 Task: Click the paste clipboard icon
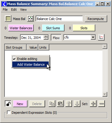(x=60, y=104)
